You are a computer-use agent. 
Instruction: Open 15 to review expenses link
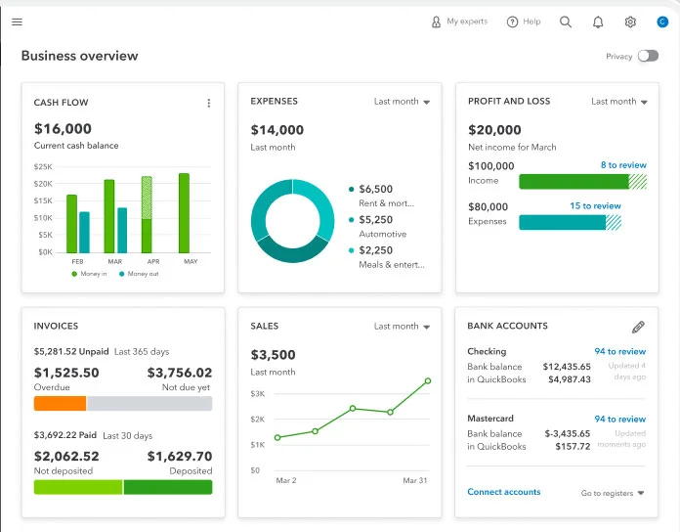tap(595, 206)
